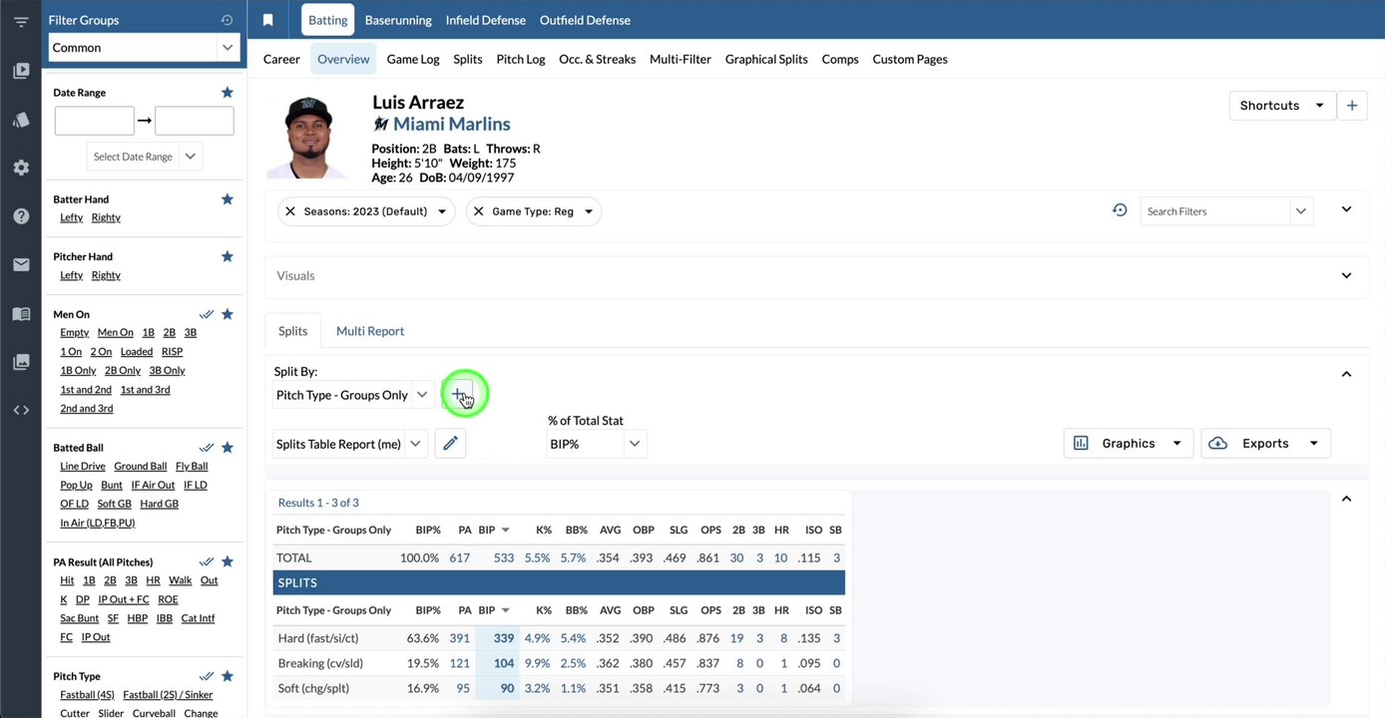Click the Loaded filter under Men On

[137, 351]
